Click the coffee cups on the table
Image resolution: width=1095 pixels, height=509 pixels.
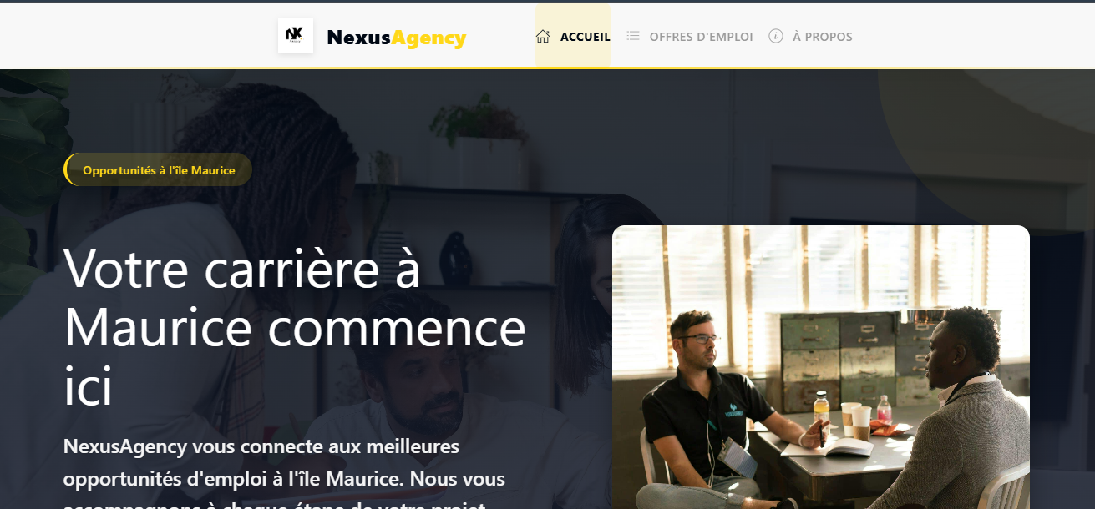point(855,420)
